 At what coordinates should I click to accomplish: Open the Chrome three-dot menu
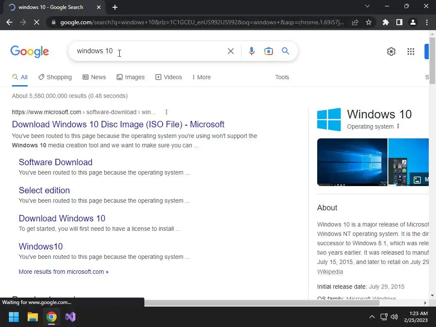pos(427,22)
